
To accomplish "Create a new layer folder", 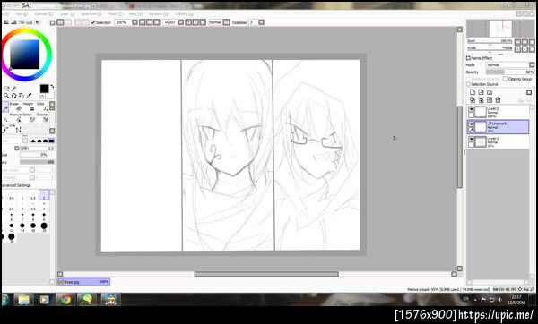I will (490, 92).
